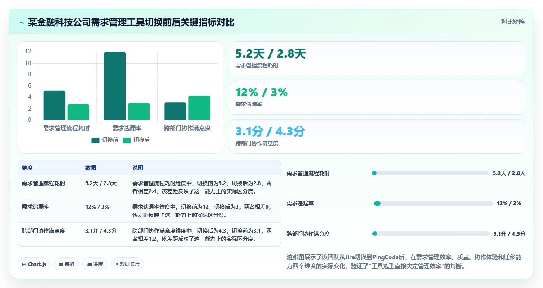
Task: Click the 需求管理流程耗时 progress bar
Action: (x=430, y=173)
